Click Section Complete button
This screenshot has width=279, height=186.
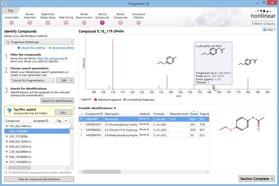(x=257, y=179)
